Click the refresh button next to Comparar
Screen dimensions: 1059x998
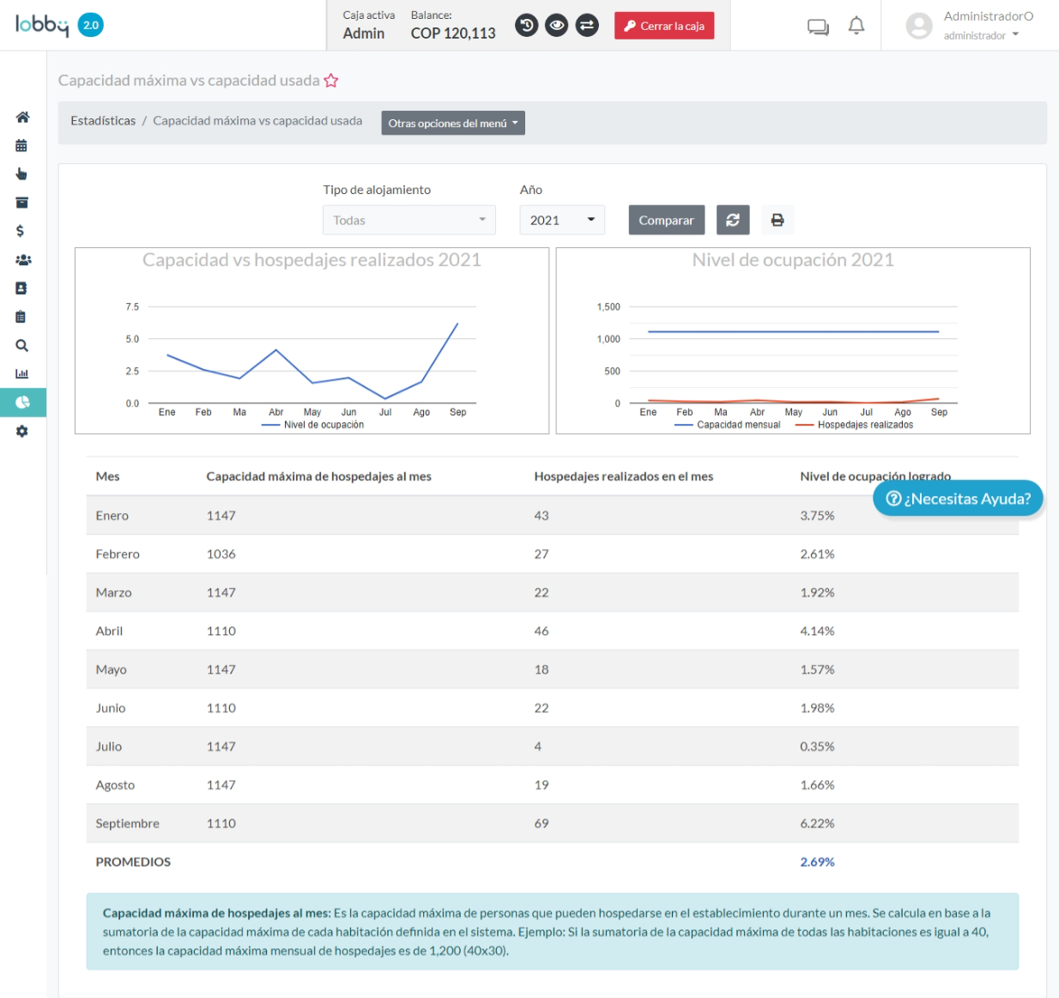click(733, 220)
